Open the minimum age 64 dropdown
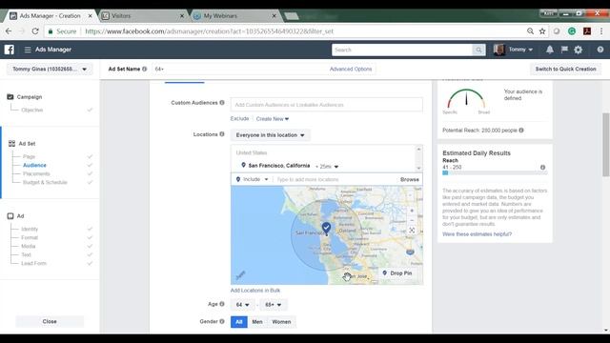The image size is (610, 343). click(x=242, y=305)
